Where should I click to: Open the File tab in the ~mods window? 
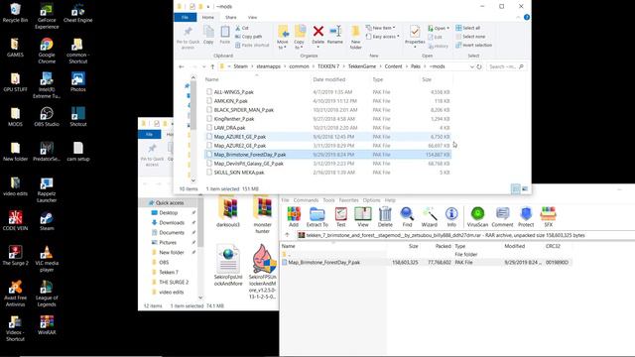click(x=186, y=18)
